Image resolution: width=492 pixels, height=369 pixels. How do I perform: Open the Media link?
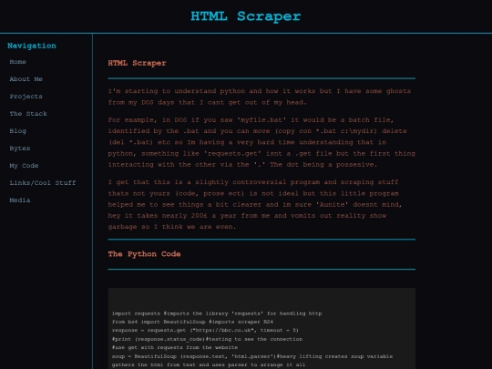tap(20, 200)
